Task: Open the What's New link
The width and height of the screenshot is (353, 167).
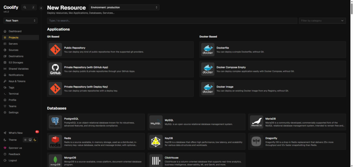Action: click(x=16, y=133)
